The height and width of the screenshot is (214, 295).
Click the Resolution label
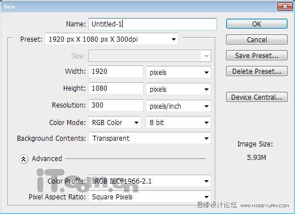(x=69, y=105)
